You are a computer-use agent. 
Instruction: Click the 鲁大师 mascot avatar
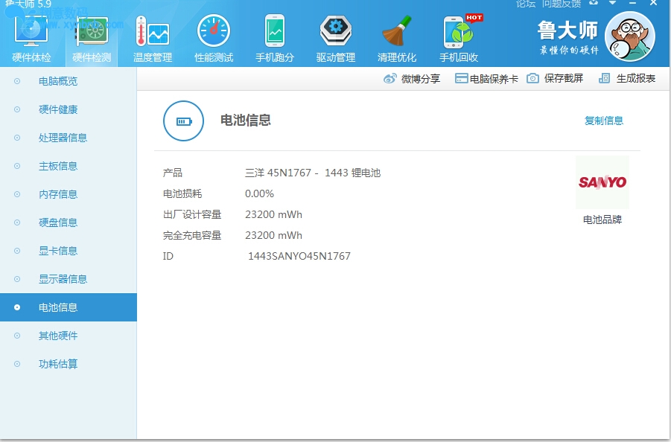pos(629,36)
